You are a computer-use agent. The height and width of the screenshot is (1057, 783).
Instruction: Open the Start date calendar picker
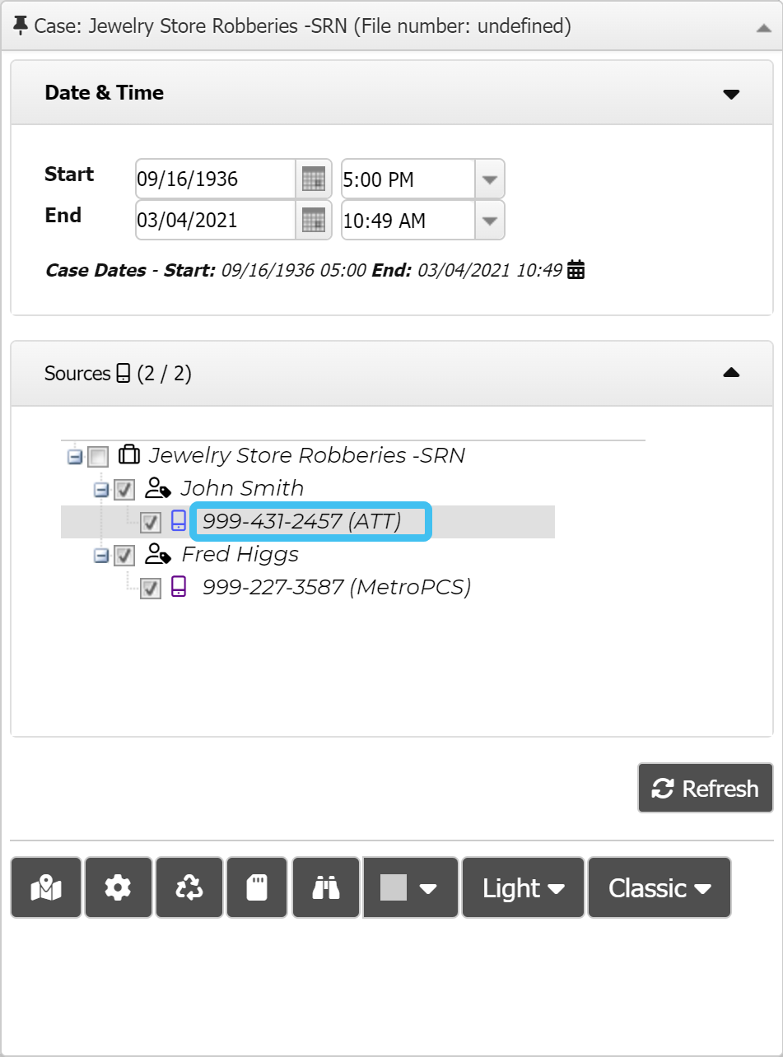(x=314, y=179)
